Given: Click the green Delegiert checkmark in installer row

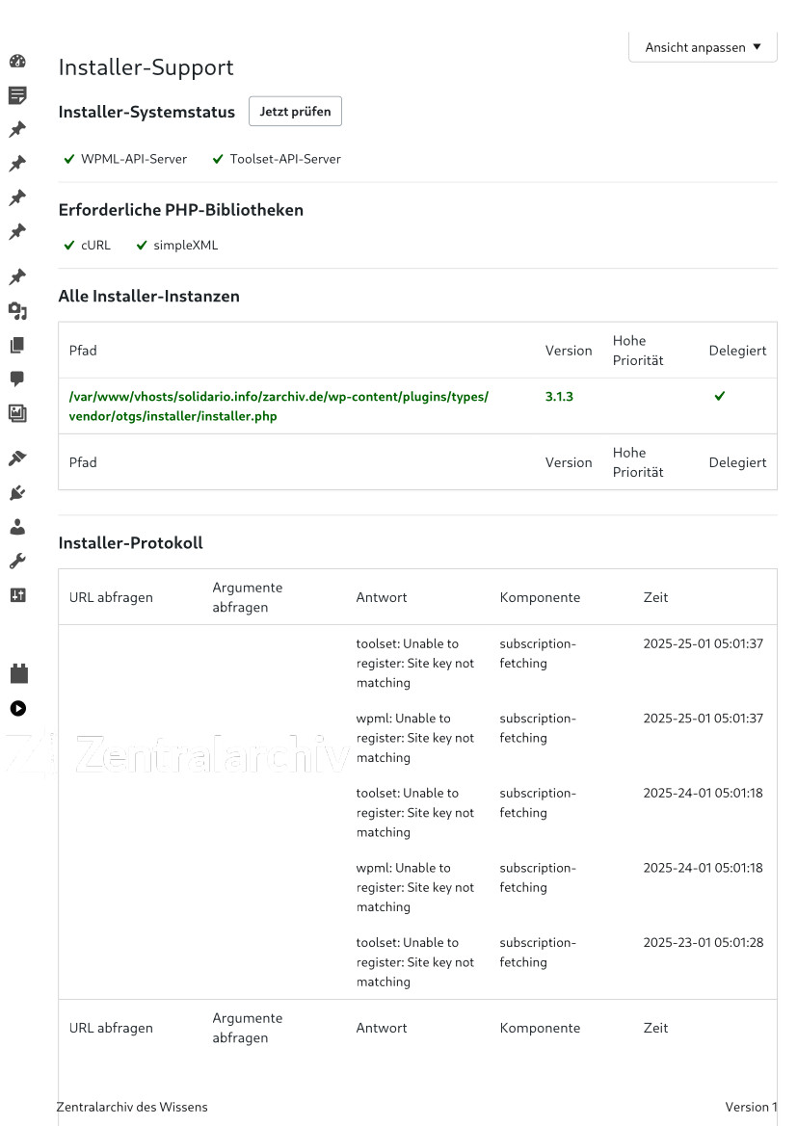Looking at the screenshot, I should (x=719, y=396).
